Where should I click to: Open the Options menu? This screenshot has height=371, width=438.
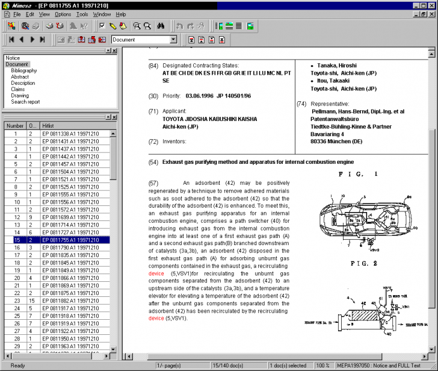(63, 14)
